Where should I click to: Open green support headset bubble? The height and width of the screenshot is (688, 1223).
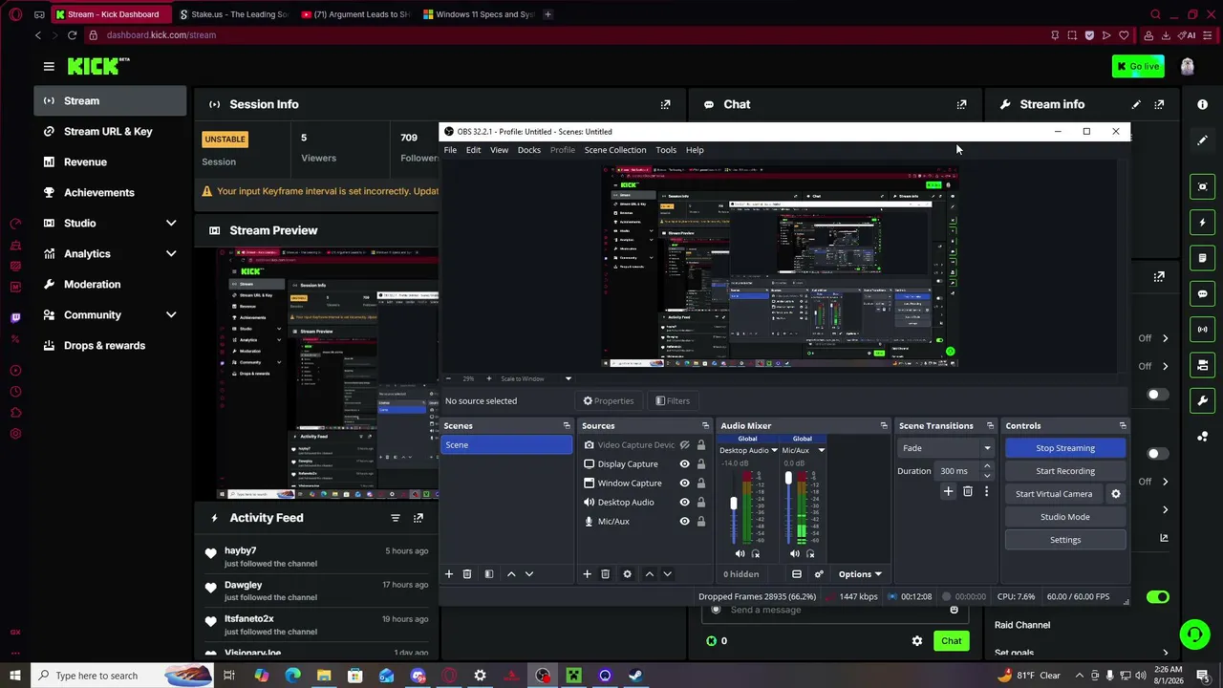pyautogui.click(x=1194, y=634)
